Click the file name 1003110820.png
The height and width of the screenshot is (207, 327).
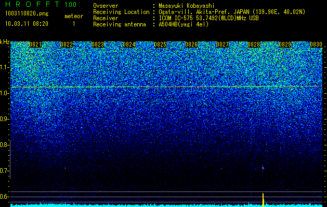point(27,14)
